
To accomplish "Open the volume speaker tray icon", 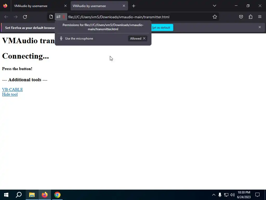I will click(232, 195).
